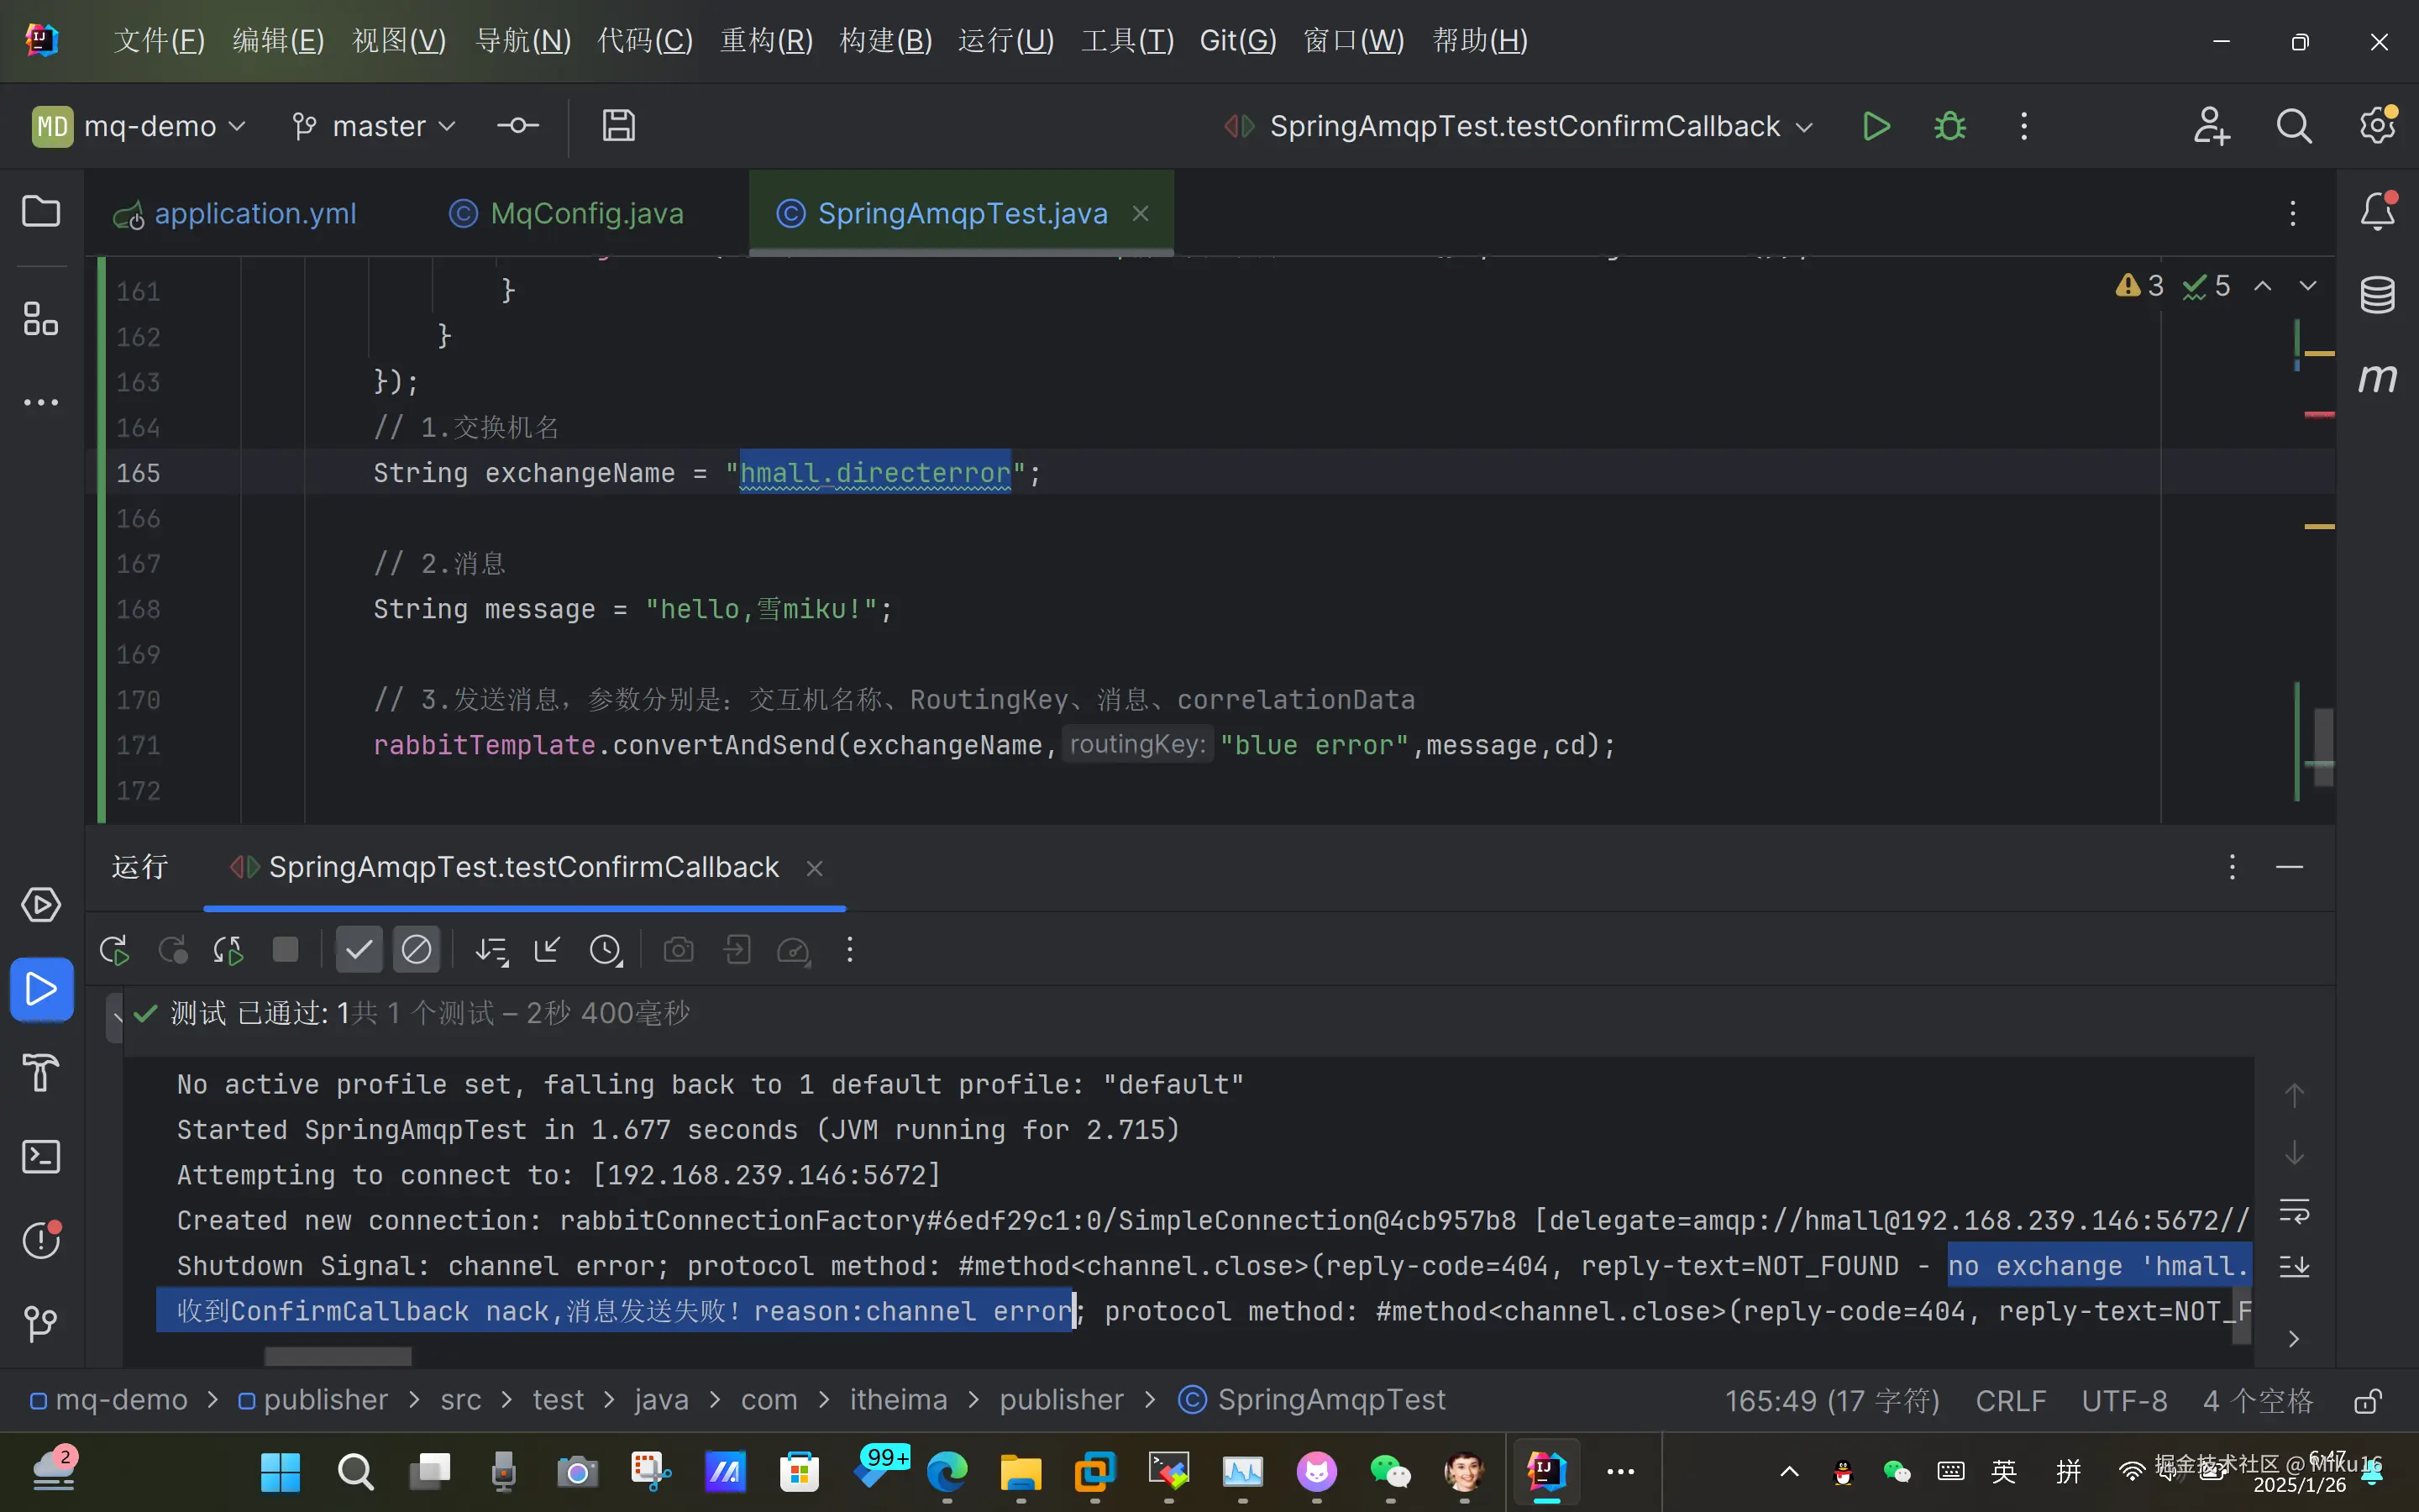
Task: Toggle soft-wrap in console output
Action: pos(2294,1211)
